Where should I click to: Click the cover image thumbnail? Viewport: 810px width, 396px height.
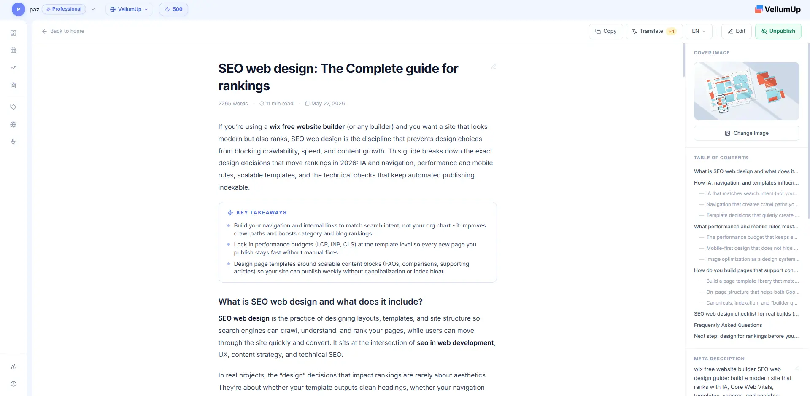click(x=746, y=91)
